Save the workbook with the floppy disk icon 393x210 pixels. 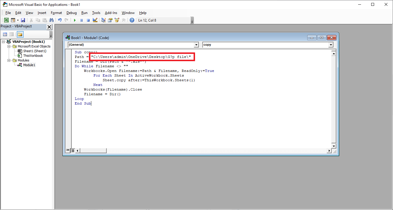coord(23,20)
